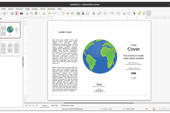Insert an image using the toolbar icon

[78, 13]
